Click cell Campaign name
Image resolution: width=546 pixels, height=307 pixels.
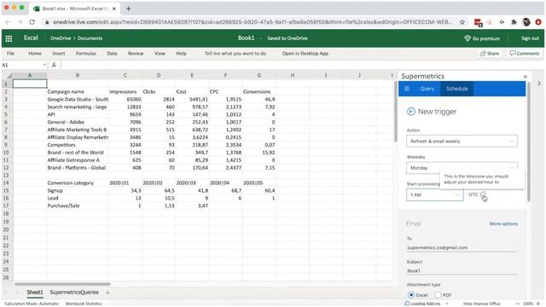click(78, 92)
